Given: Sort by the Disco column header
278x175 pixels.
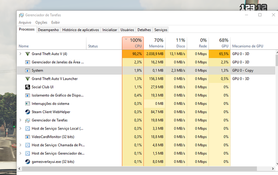Looking at the screenshot, I should (x=176, y=43).
